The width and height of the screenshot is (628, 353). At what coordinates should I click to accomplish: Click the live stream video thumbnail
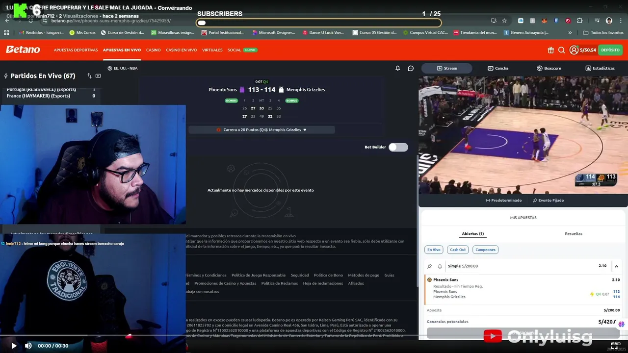pyautogui.click(x=523, y=135)
